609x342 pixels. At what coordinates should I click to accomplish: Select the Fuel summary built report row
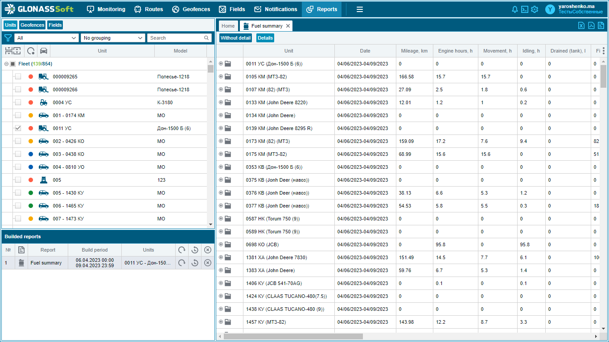click(108, 263)
